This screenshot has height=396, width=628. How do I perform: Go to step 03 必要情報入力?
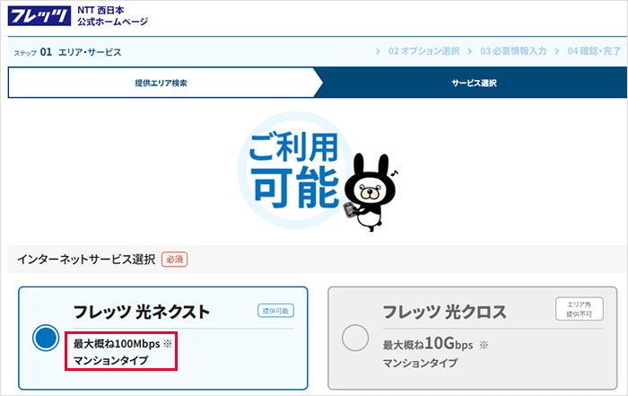coord(513,51)
